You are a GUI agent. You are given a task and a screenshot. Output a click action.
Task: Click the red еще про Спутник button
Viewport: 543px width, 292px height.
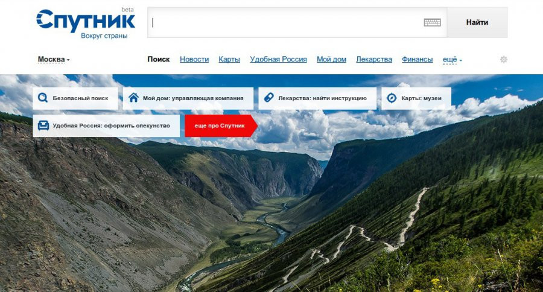(221, 125)
